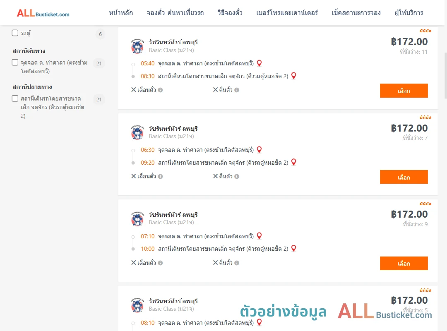Click คืนตั๋ว info icon on 06:30 trip
This screenshot has width=447, height=331.
click(x=237, y=177)
